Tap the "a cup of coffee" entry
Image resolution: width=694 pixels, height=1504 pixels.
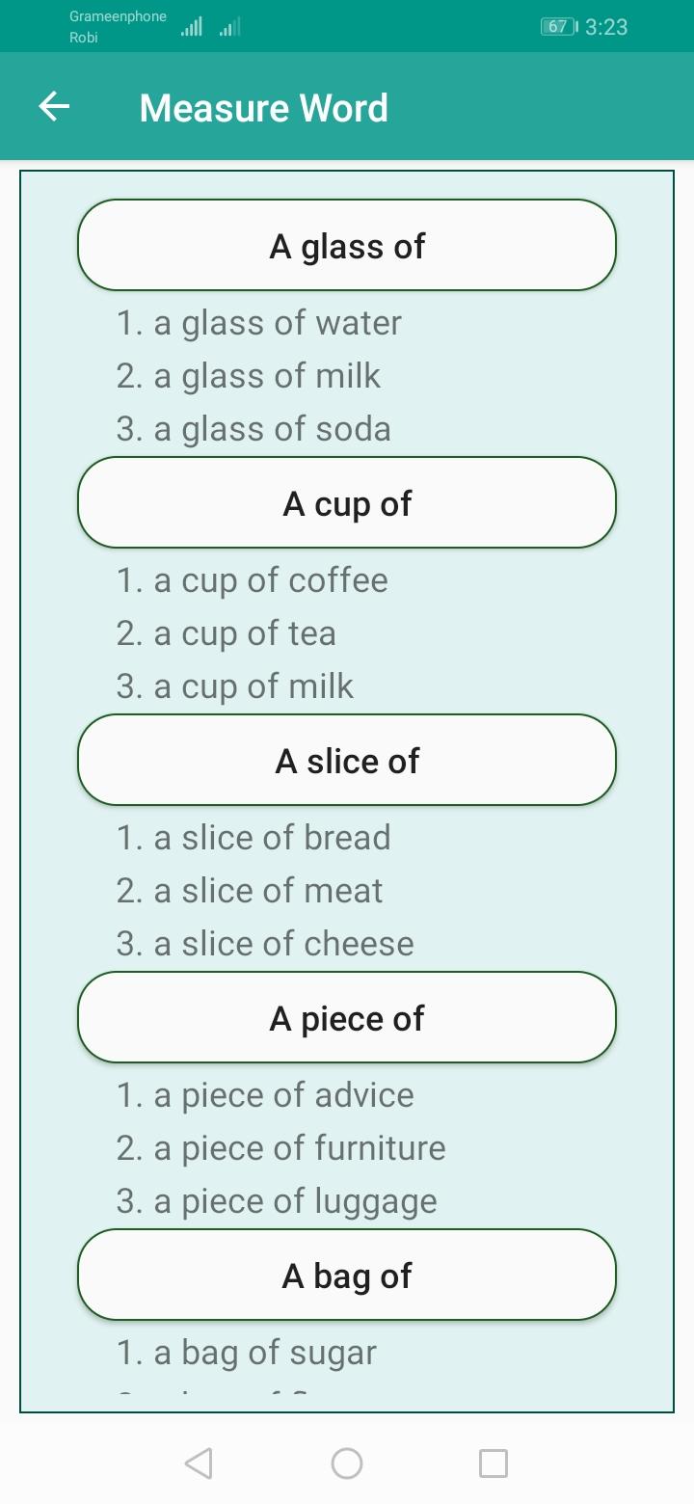click(x=252, y=580)
